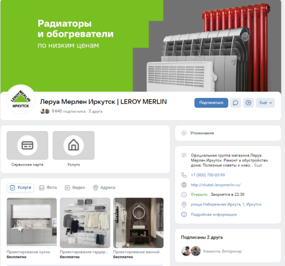Open the Услуги house icon tile
The height and width of the screenshot is (266, 285).
[73, 145]
